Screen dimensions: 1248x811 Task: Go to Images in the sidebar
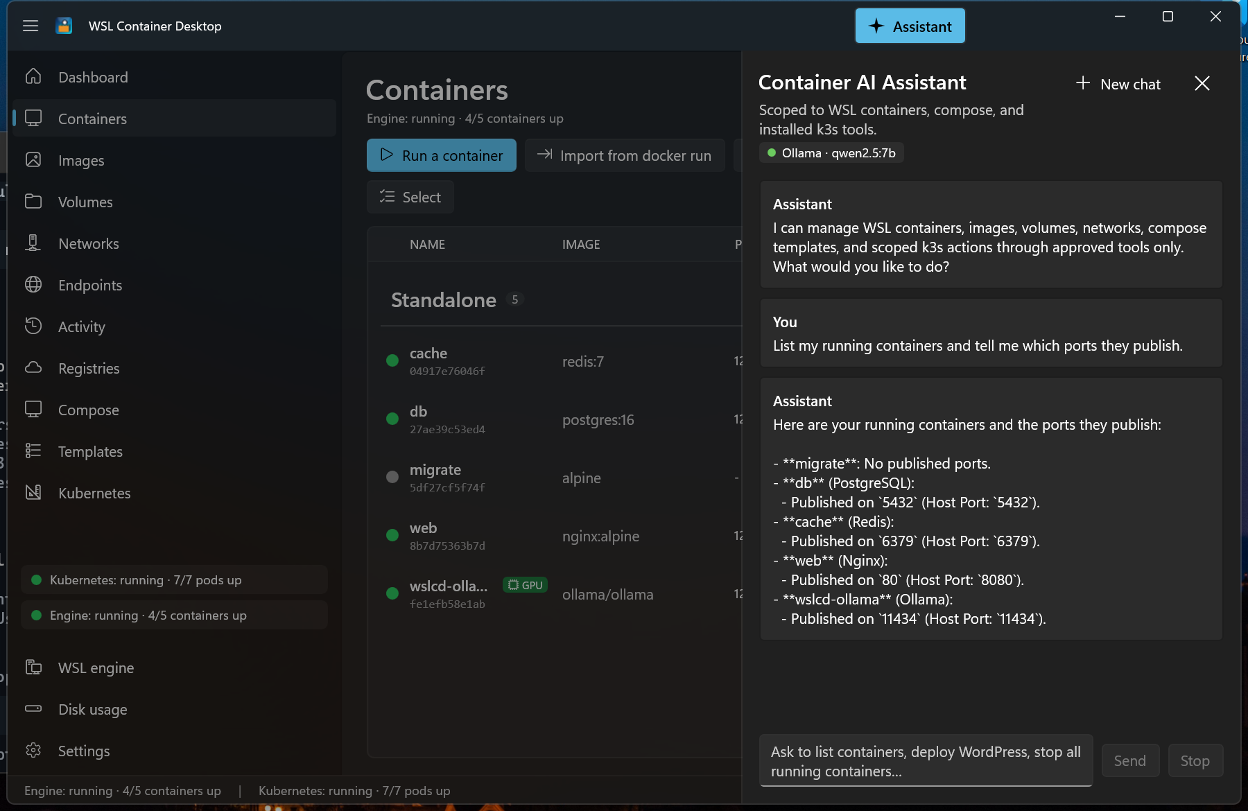point(174,160)
